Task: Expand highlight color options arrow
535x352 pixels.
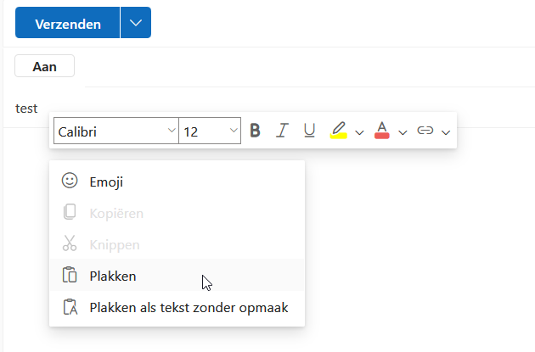Action: coord(359,132)
